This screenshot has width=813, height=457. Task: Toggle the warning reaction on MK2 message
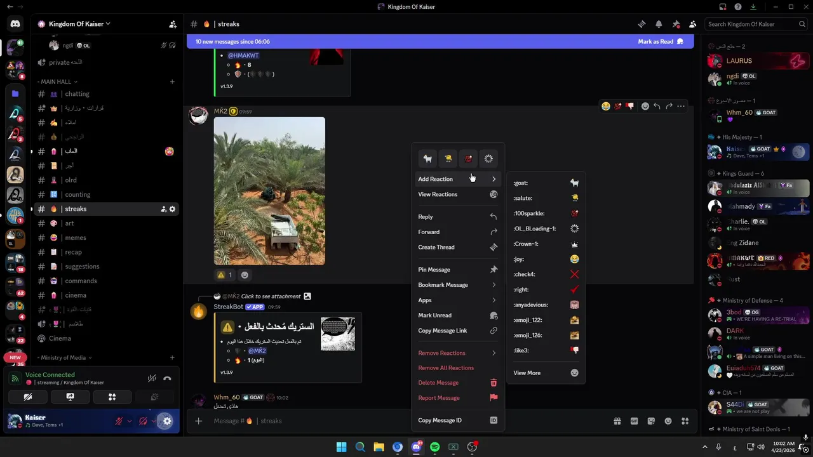[225, 275]
